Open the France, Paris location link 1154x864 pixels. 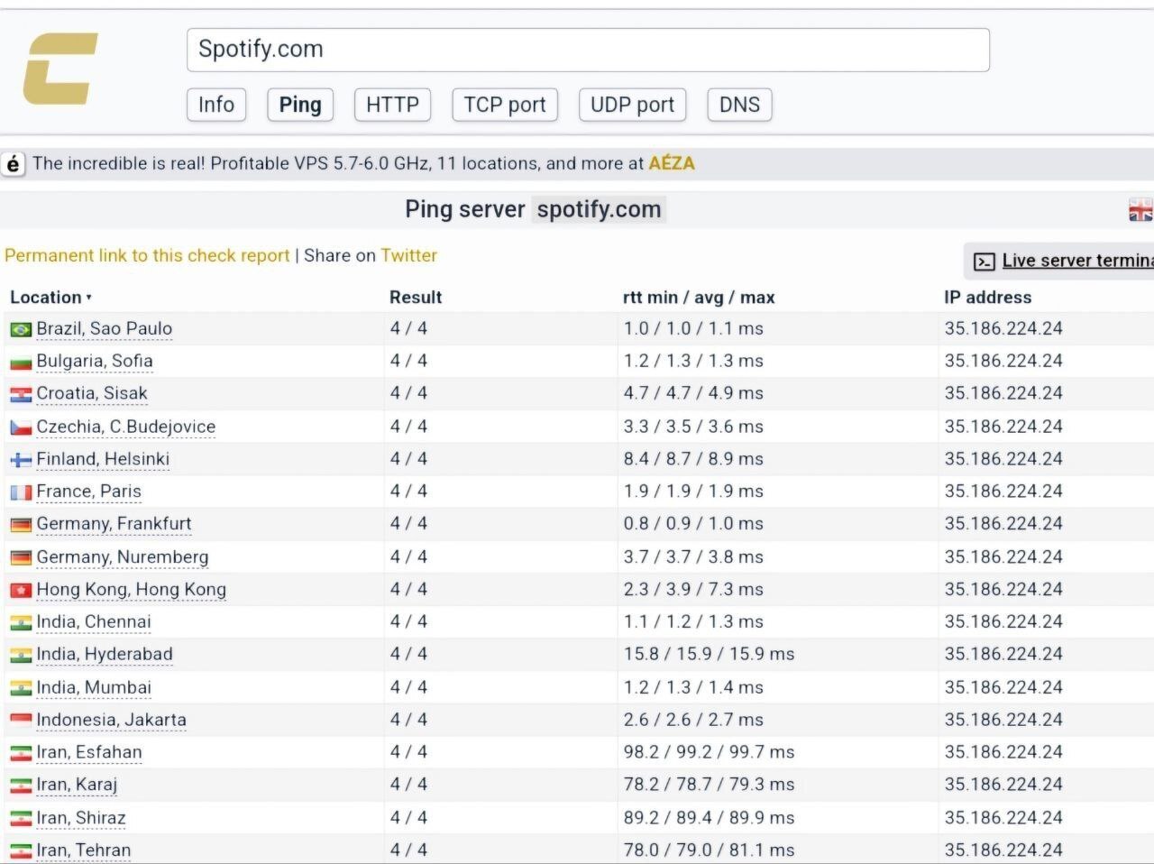coord(89,492)
